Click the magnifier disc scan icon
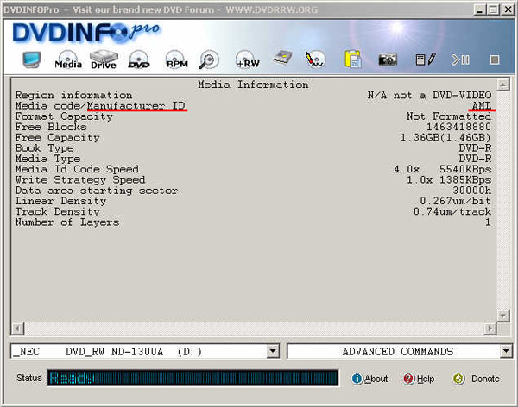 209,59
